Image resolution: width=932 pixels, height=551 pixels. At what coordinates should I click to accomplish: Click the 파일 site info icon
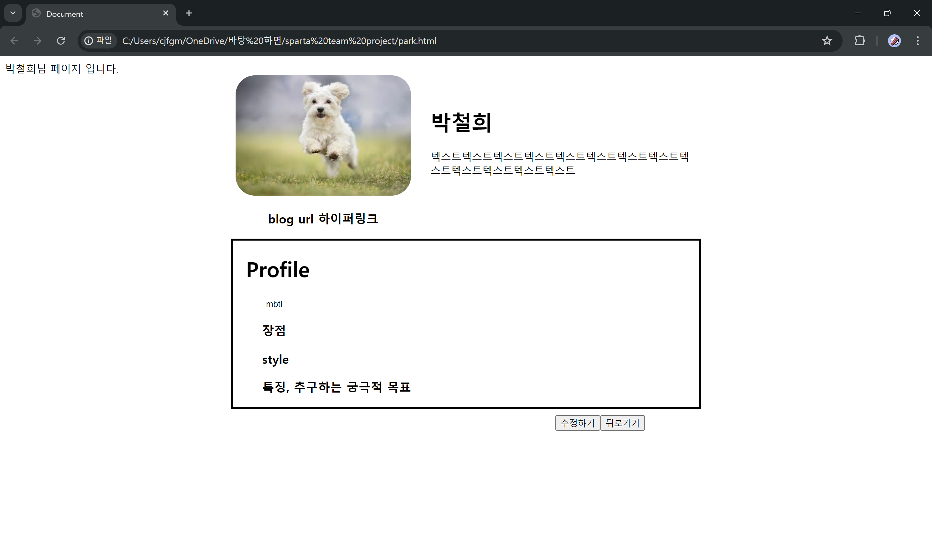98,40
